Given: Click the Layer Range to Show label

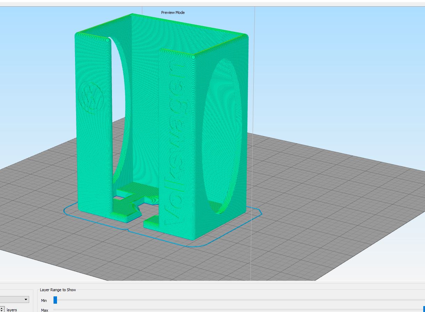Looking at the screenshot, I should click(58, 290).
